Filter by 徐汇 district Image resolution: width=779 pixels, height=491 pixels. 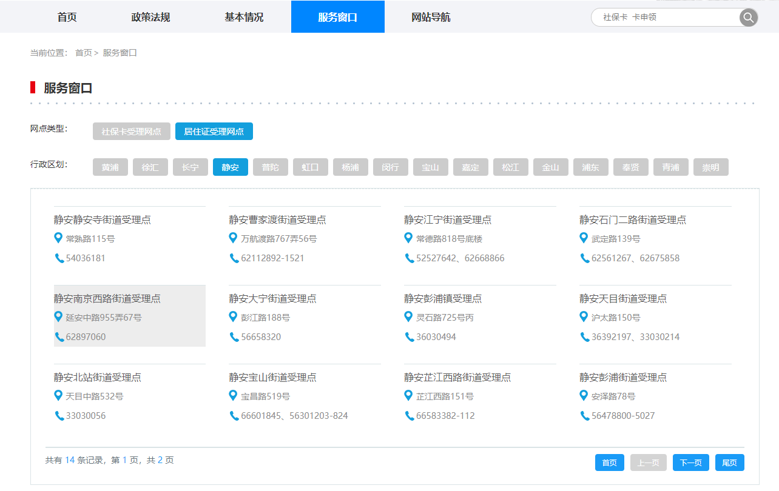click(150, 167)
